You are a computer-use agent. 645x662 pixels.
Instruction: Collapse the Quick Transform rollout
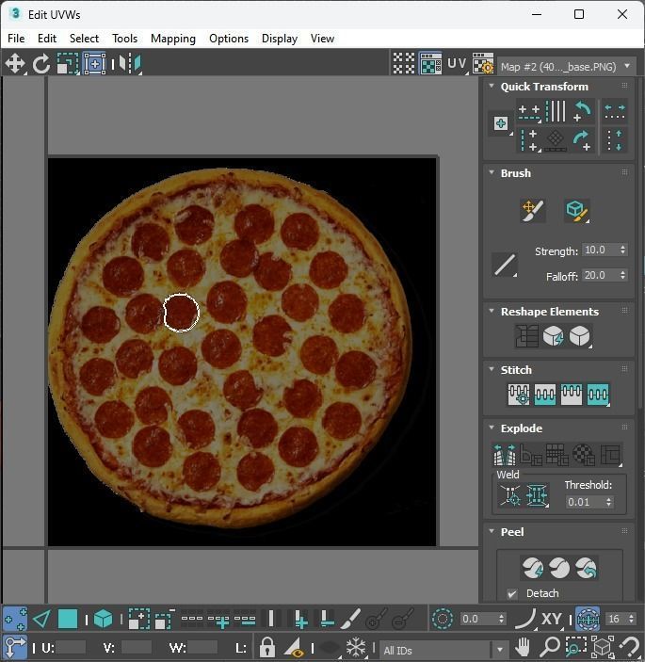click(492, 86)
